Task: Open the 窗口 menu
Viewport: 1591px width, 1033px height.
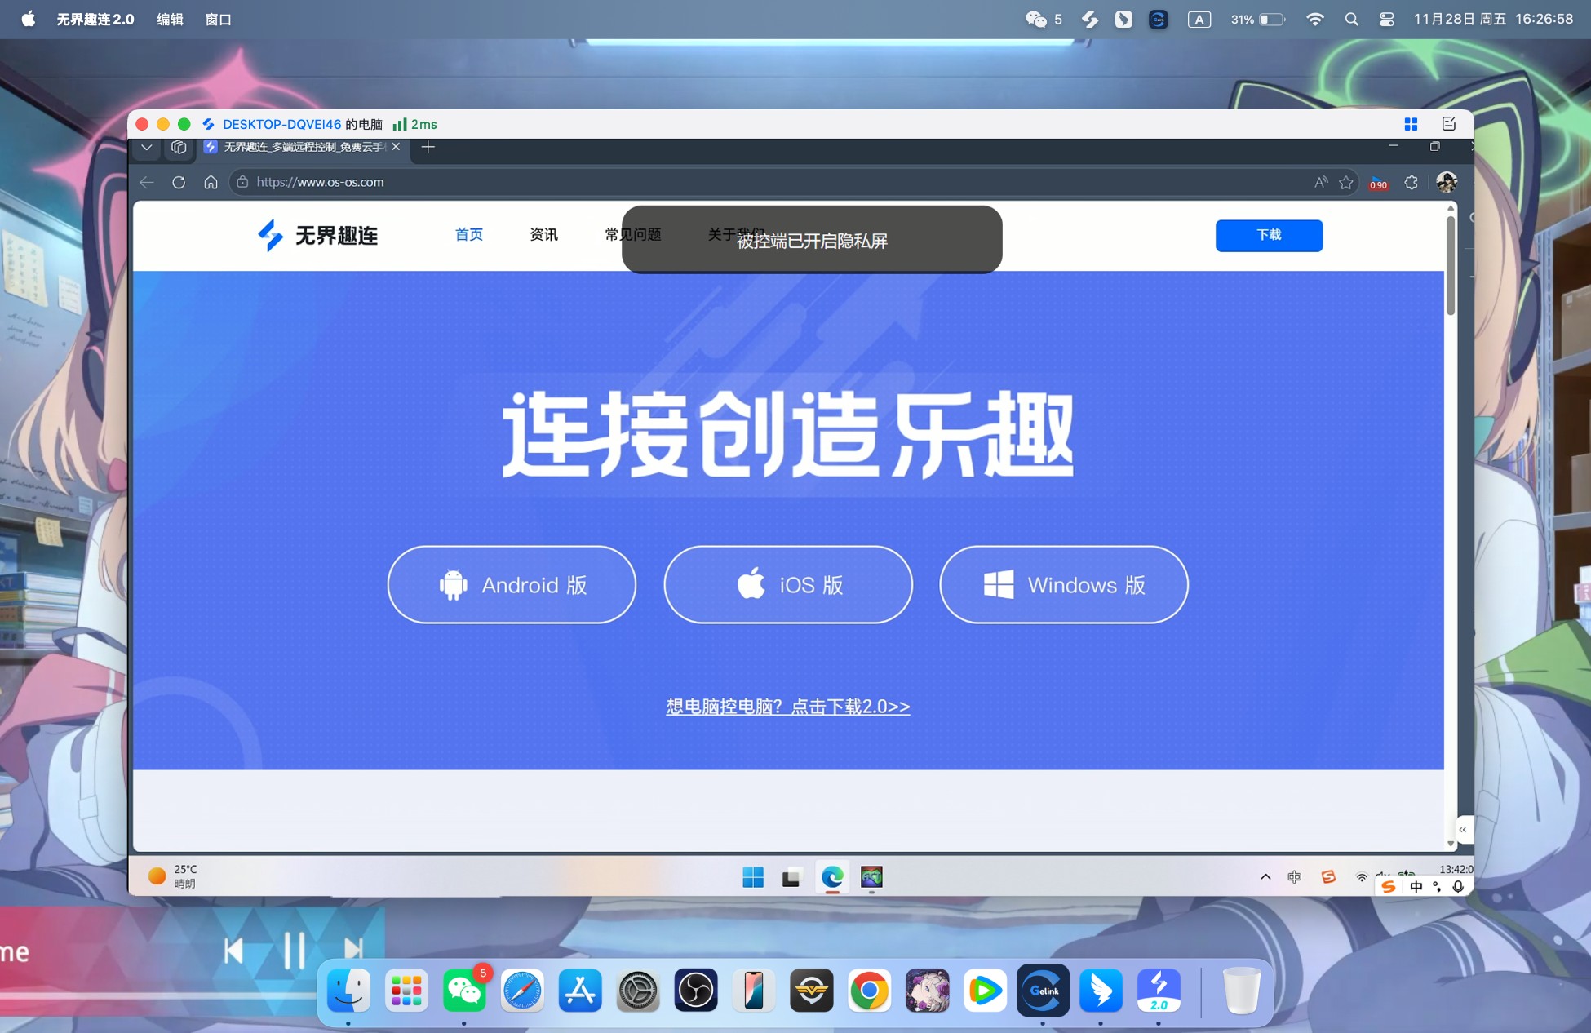Action: tap(218, 19)
